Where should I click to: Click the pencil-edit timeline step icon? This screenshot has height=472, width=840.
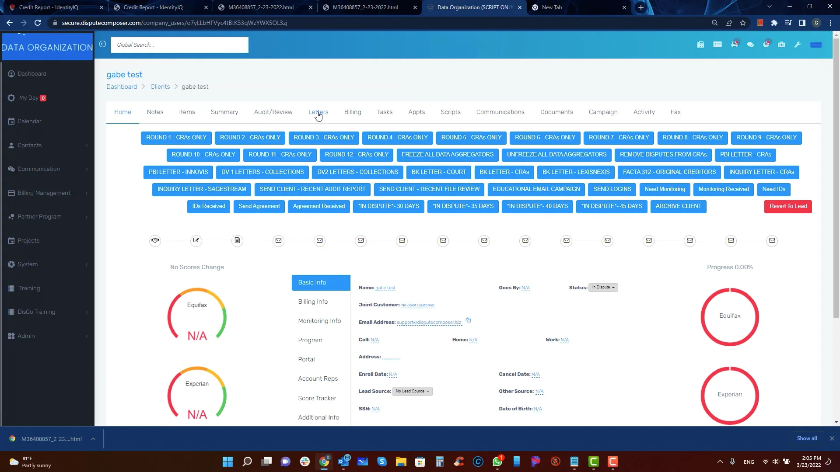pos(196,240)
